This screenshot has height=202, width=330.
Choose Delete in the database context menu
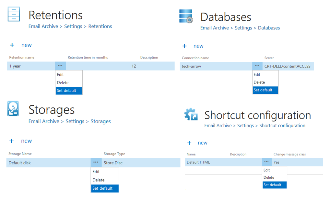(x=259, y=82)
